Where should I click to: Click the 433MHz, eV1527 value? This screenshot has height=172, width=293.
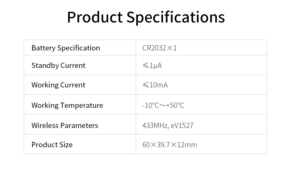[168, 126]
